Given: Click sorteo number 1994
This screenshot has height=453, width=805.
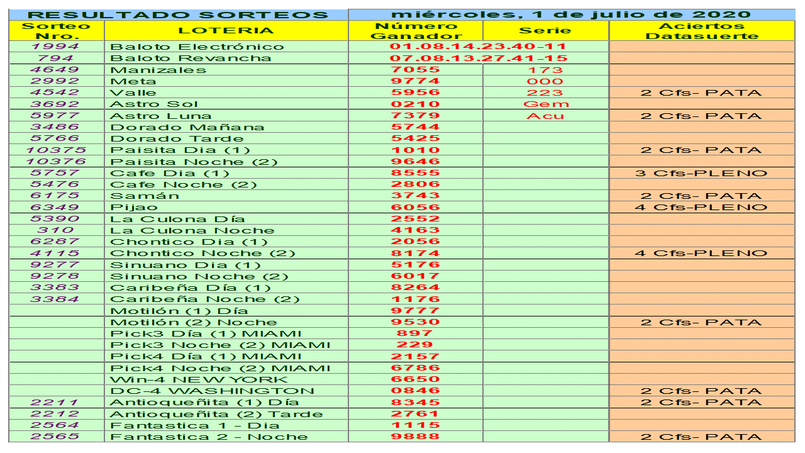Looking at the screenshot, I should click(x=56, y=47).
